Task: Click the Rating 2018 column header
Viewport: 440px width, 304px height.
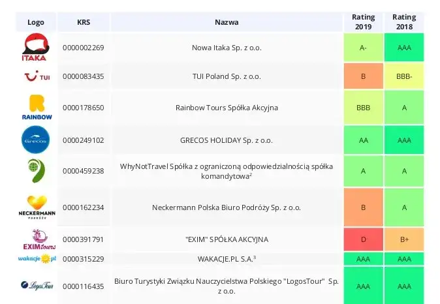Action: 405,22
